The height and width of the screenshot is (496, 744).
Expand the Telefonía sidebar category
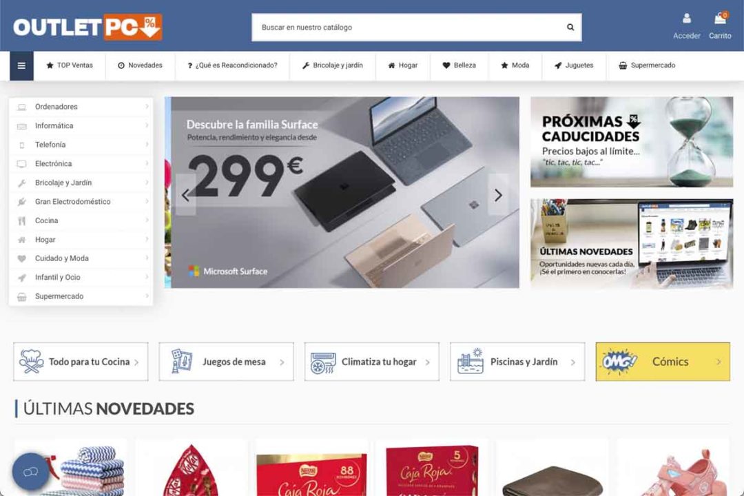pyautogui.click(x=81, y=145)
